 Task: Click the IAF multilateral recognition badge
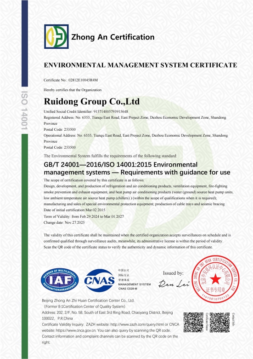tap(60, 280)
